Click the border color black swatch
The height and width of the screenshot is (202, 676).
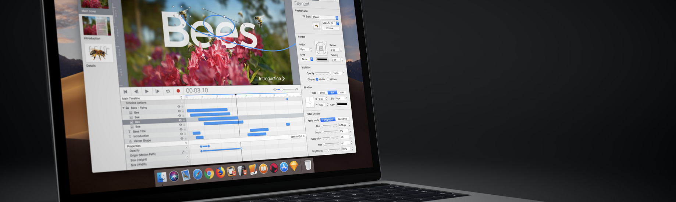(323, 59)
